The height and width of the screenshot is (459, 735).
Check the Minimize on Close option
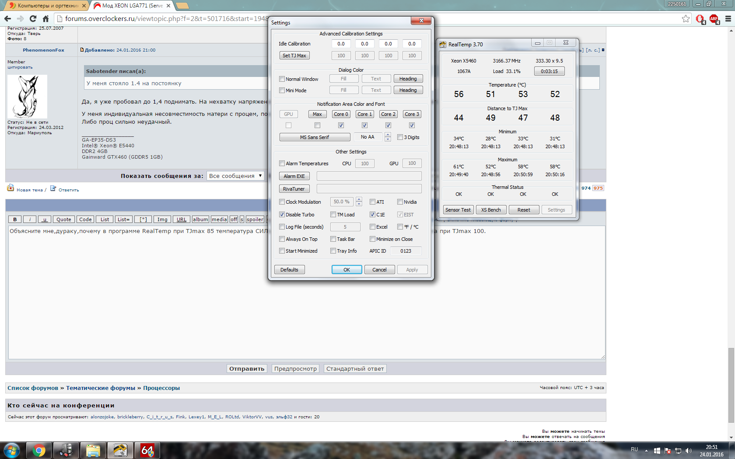click(x=372, y=239)
